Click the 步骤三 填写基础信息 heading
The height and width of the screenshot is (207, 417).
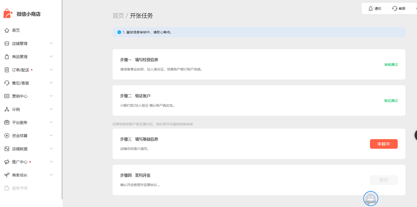[x=139, y=139]
